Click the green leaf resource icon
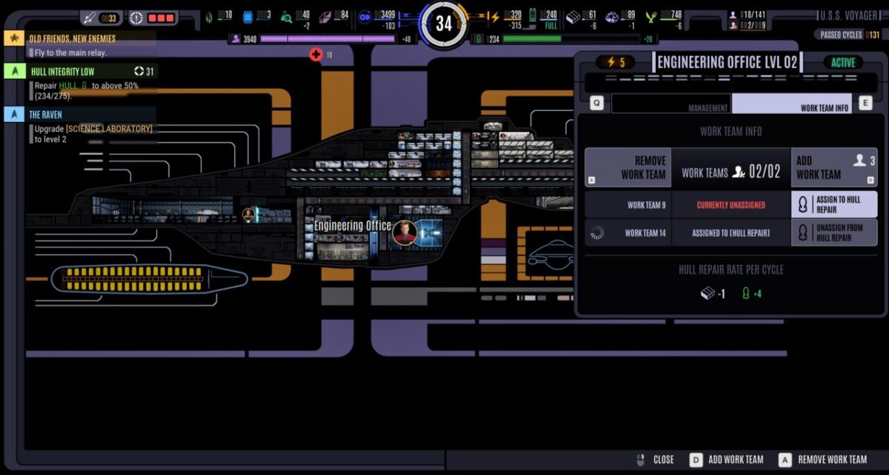Image resolution: width=889 pixels, height=475 pixels. point(208,17)
